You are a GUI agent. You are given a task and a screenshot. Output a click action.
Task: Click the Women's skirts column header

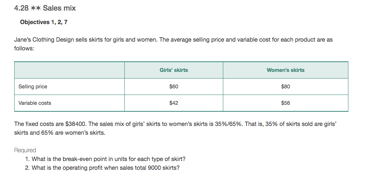pos(285,70)
